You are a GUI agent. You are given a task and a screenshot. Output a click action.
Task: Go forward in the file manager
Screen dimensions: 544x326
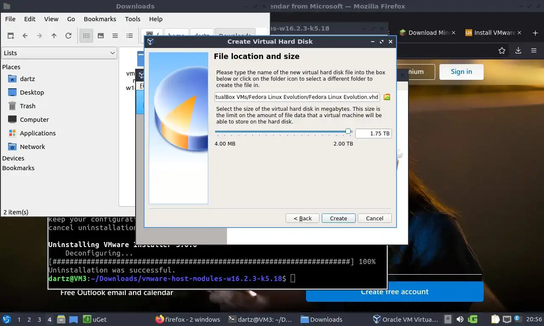[x=40, y=36]
